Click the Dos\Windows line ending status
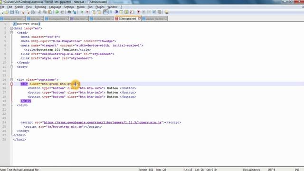Viewport: 304px width, 171px height. [251, 170]
